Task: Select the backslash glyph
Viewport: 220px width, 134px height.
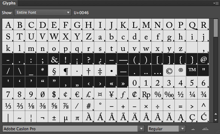Action: point(19,70)
